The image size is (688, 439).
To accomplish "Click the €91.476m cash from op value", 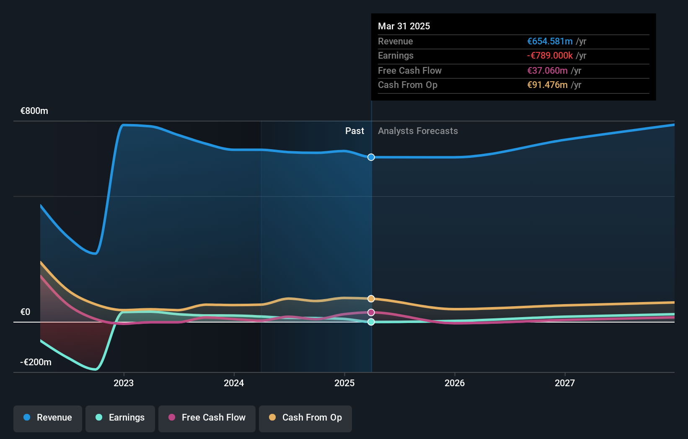I will coord(547,85).
